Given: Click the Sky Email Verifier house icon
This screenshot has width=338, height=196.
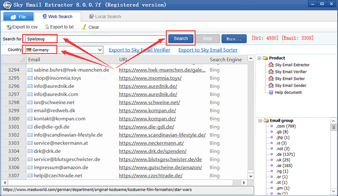Looking at the screenshot, I should 271,71.
